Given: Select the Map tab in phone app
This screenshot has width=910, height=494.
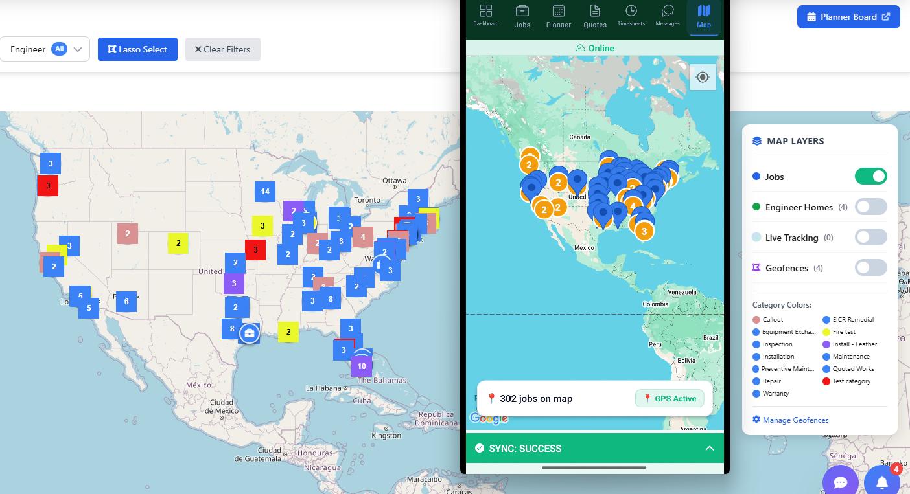Looking at the screenshot, I should tap(704, 17).
